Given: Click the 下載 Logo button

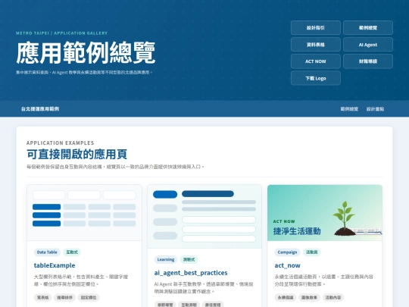Looking at the screenshot, I should pos(316,78).
